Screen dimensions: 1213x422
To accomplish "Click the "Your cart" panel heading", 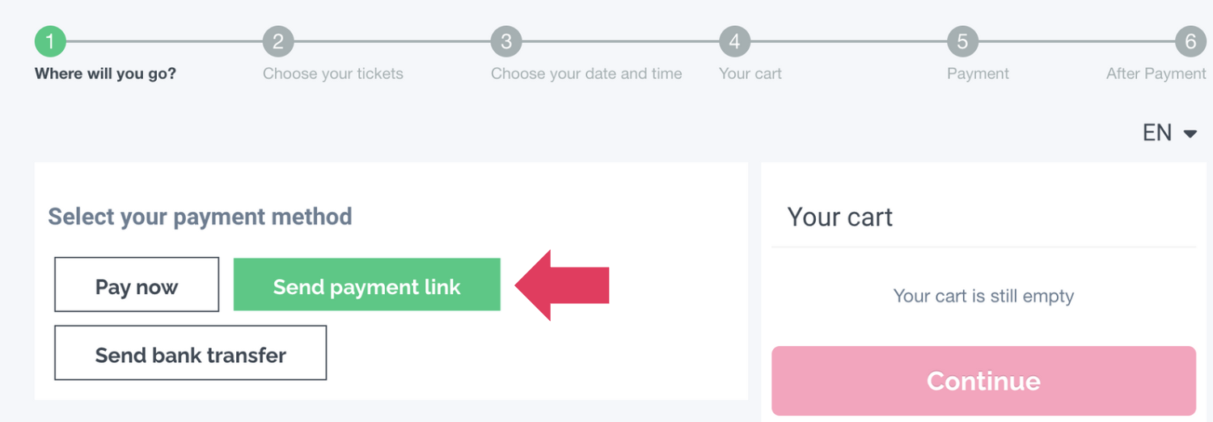I will [840, 217].
